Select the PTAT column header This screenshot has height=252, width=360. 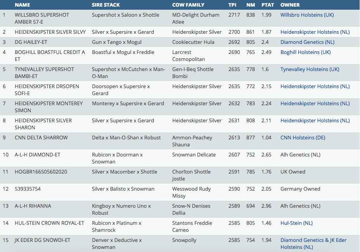pos(267,5)
